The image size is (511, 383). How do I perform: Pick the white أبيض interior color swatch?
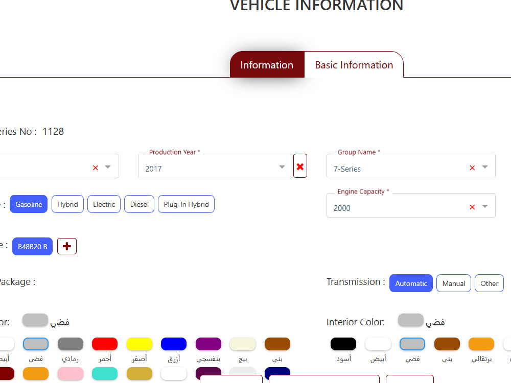click(378, 344)
